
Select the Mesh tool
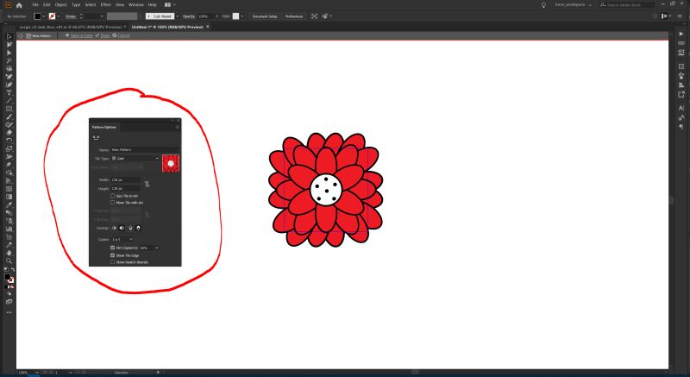pyautogui.click(x=9, y=189)
